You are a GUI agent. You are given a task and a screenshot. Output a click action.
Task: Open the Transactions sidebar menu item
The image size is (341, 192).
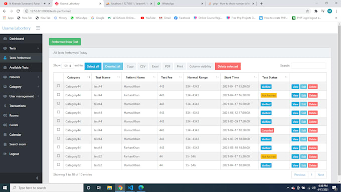point(21,106)
